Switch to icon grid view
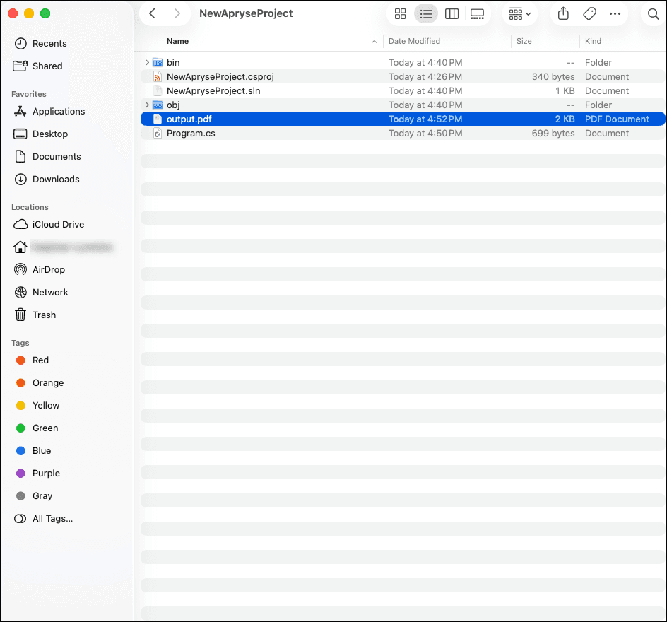The image size is (667, 622). (x=400, y=14)
